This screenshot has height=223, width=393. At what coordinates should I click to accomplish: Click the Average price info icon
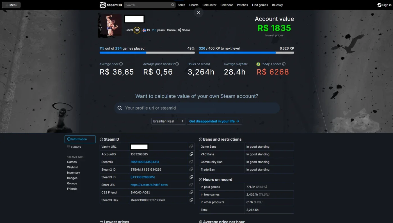[x=121, y=64]
